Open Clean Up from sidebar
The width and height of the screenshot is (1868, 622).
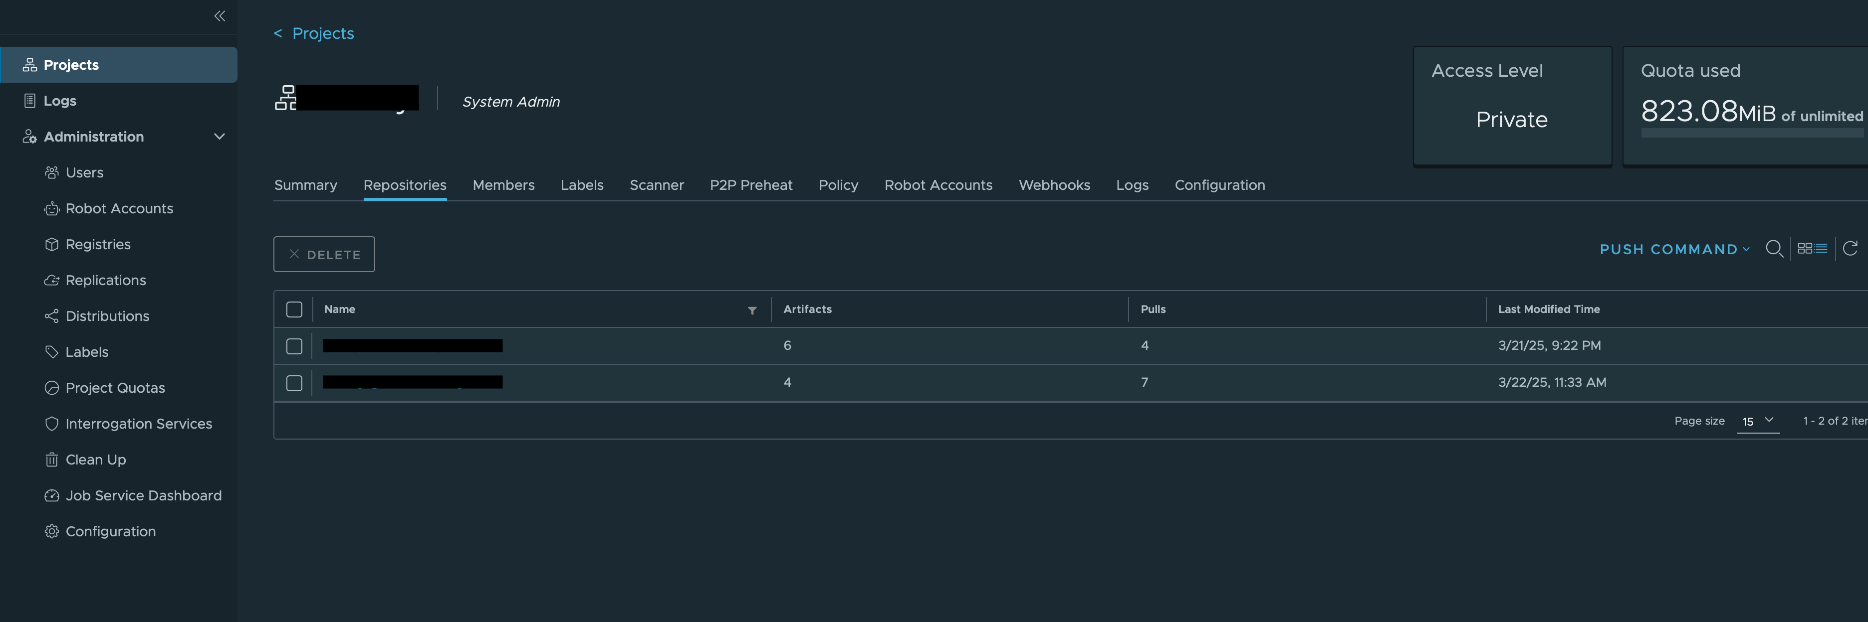pos(95,460)
